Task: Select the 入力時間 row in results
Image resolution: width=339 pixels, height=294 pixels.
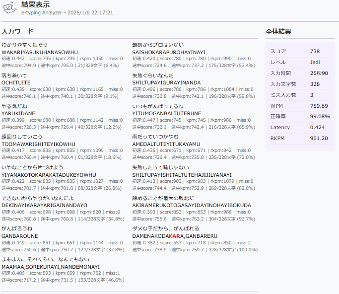Action: point(300,73)
